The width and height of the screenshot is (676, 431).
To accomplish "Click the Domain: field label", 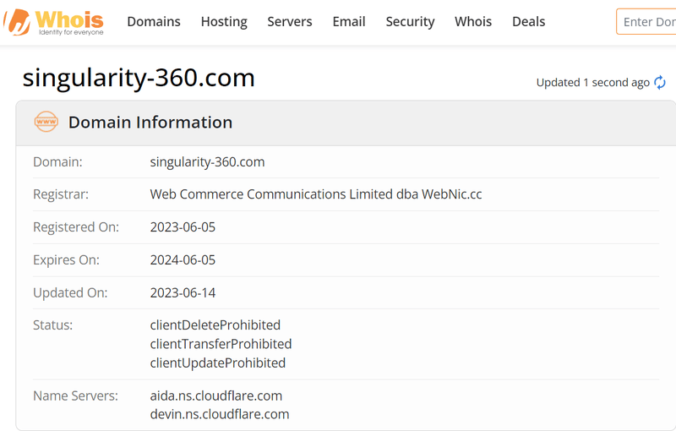I will (x=57, y=162).
